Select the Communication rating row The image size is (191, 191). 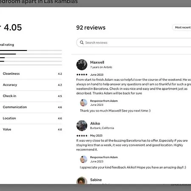tap(31, 107)
